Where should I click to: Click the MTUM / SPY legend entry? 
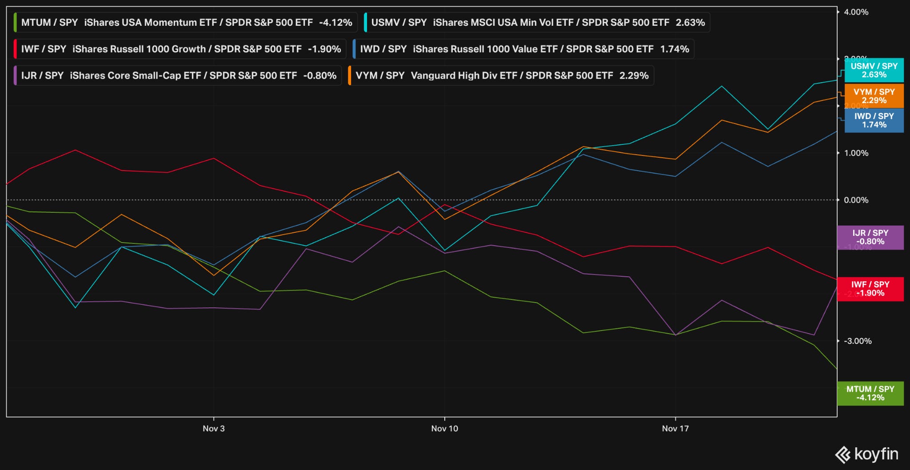186,22
